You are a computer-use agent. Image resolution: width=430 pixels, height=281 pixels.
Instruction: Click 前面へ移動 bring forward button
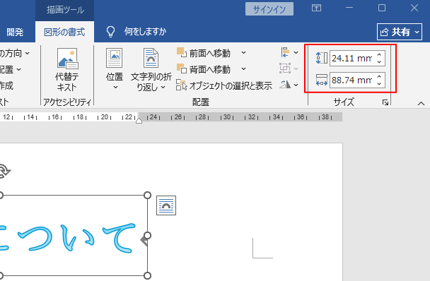click(204, 53)
